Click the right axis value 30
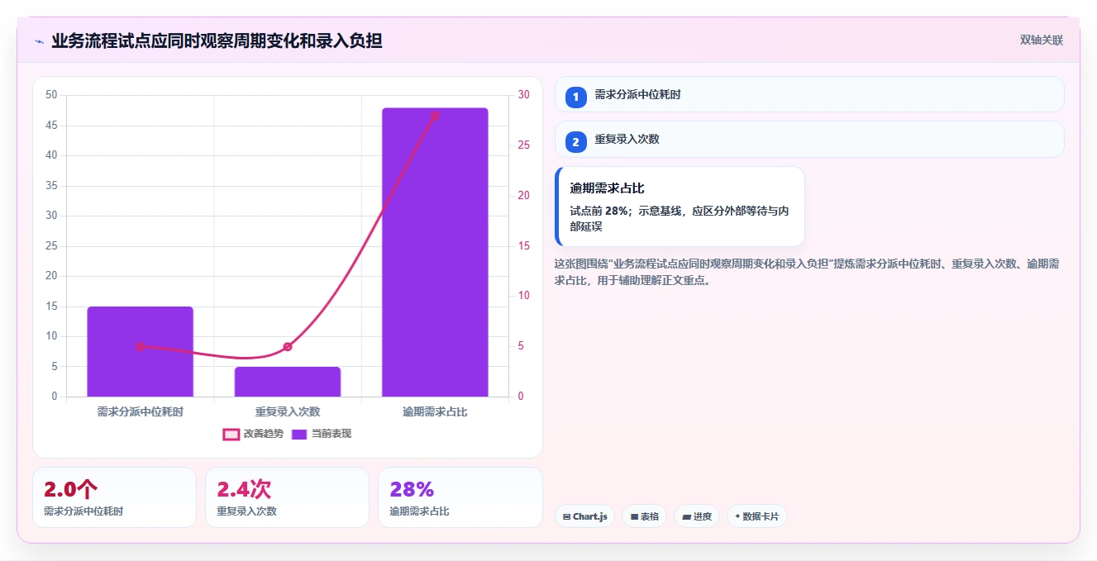The height and width of the screenshot is (561, 1097). pos(524,95)
